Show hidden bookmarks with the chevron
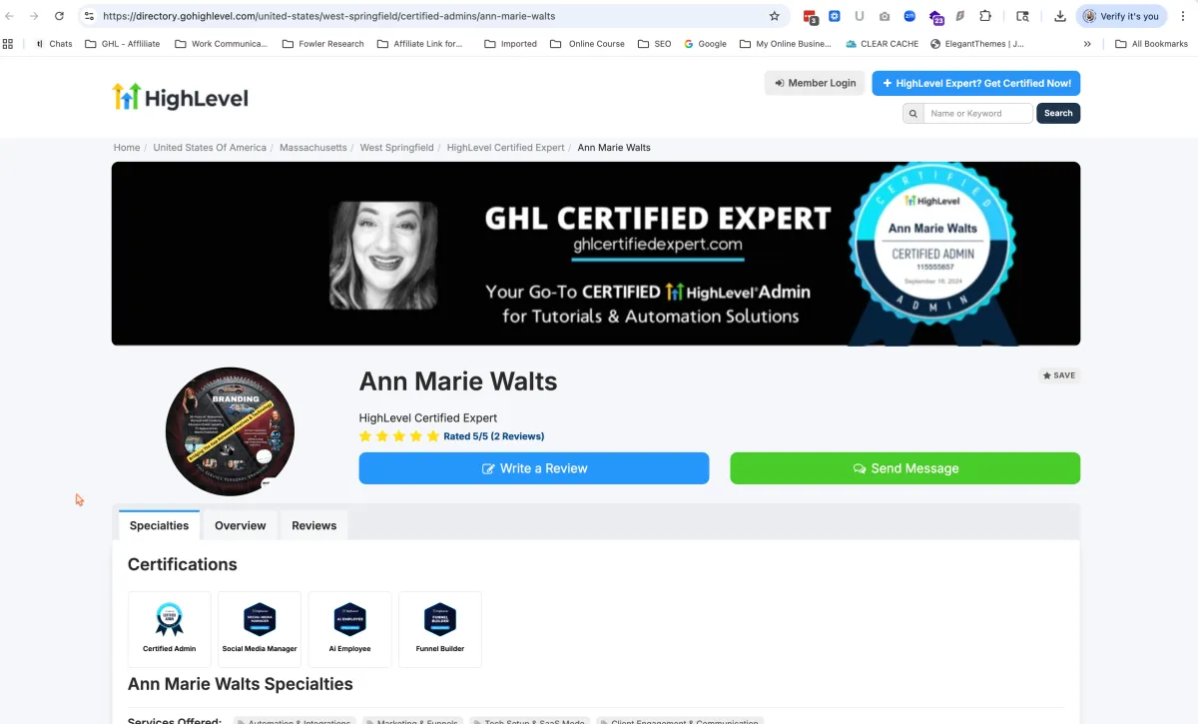The height and width of the screenshot is (724, 1198). [1087, 44]
